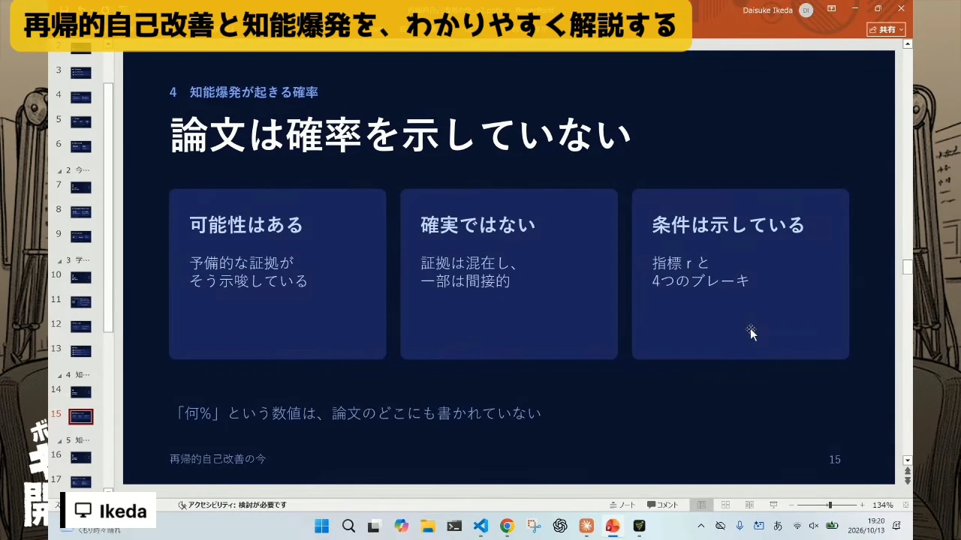Open File Explorer from the taskbar

(x=428, y=526)
